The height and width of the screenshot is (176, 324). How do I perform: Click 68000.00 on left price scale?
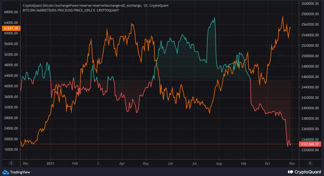coord(11,12)
